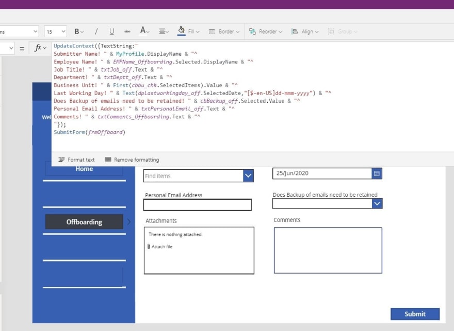This screenshot has height=331, width=454.
Task: Click the 25/Jun/2020 date field
Action: pyautogui.click(x=322, y=174)
